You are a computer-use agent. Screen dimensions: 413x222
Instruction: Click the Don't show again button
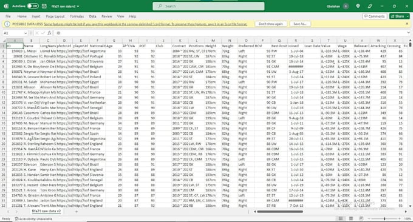tap(270, 24)
